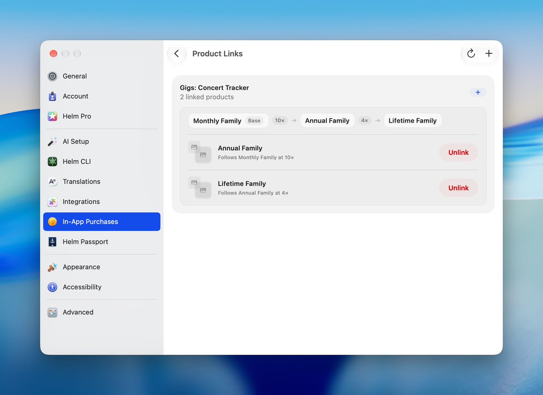Click the Lifetime Family chip in chain

(x=413, y=121)
